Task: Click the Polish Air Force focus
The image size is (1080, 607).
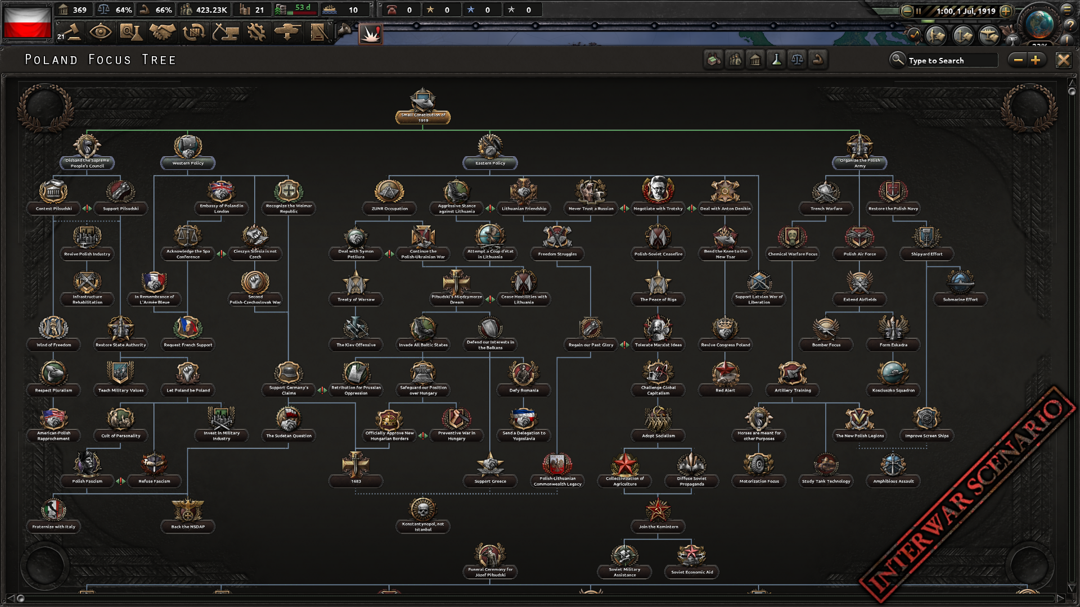Action: click(859, 243)
